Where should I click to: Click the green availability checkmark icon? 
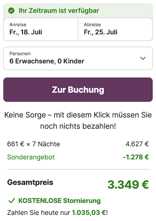(11, 11)
